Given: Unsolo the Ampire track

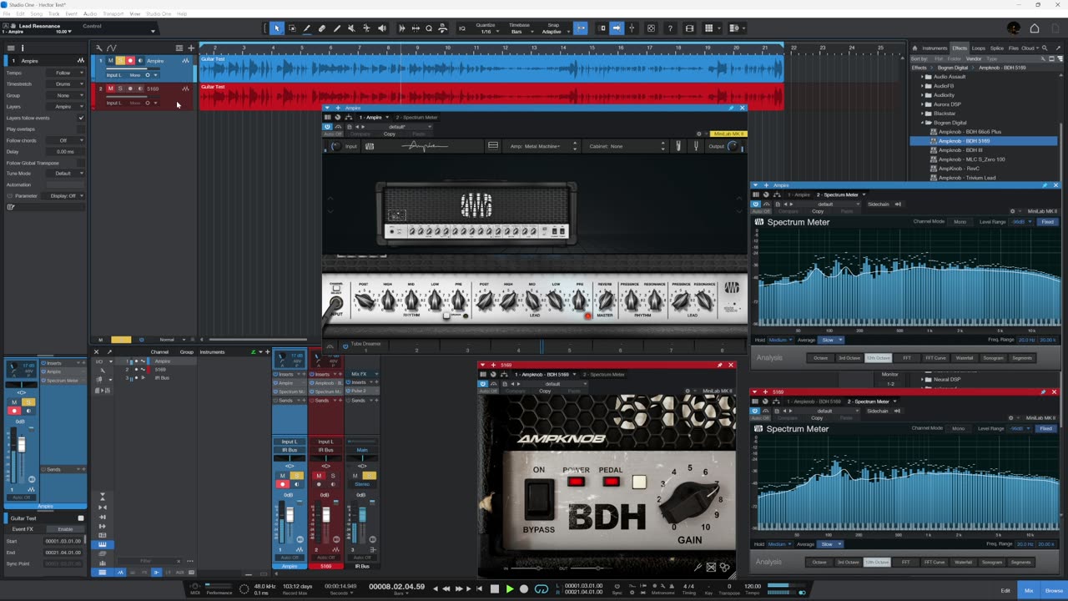Looking at the screenshot, I should (x=120, y=61).
